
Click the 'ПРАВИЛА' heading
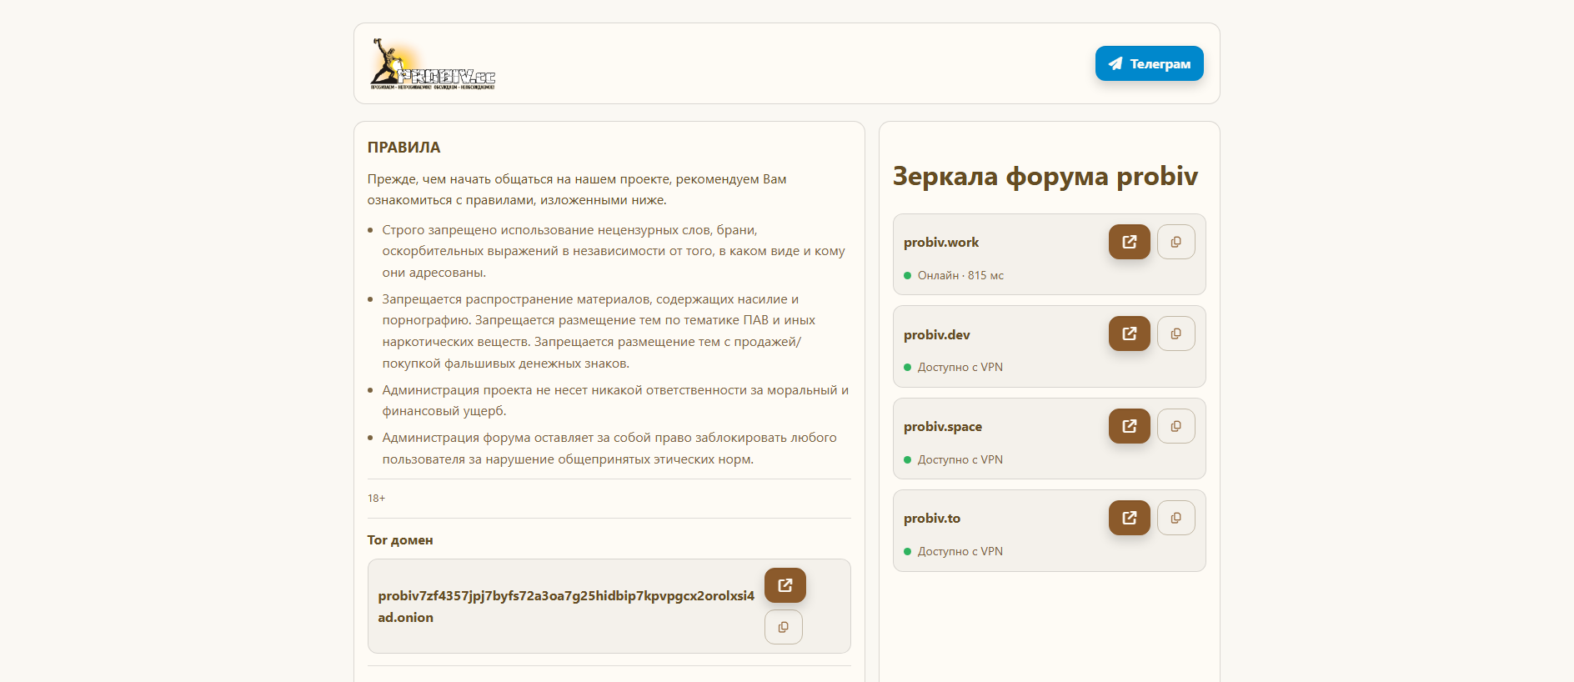(404, 148)
